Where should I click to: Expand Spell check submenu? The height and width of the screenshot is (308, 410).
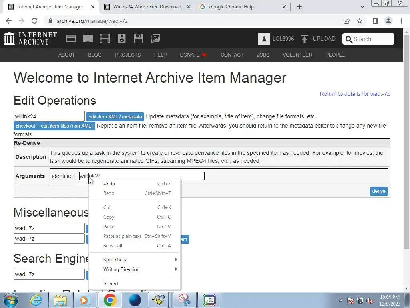[135, 260]
